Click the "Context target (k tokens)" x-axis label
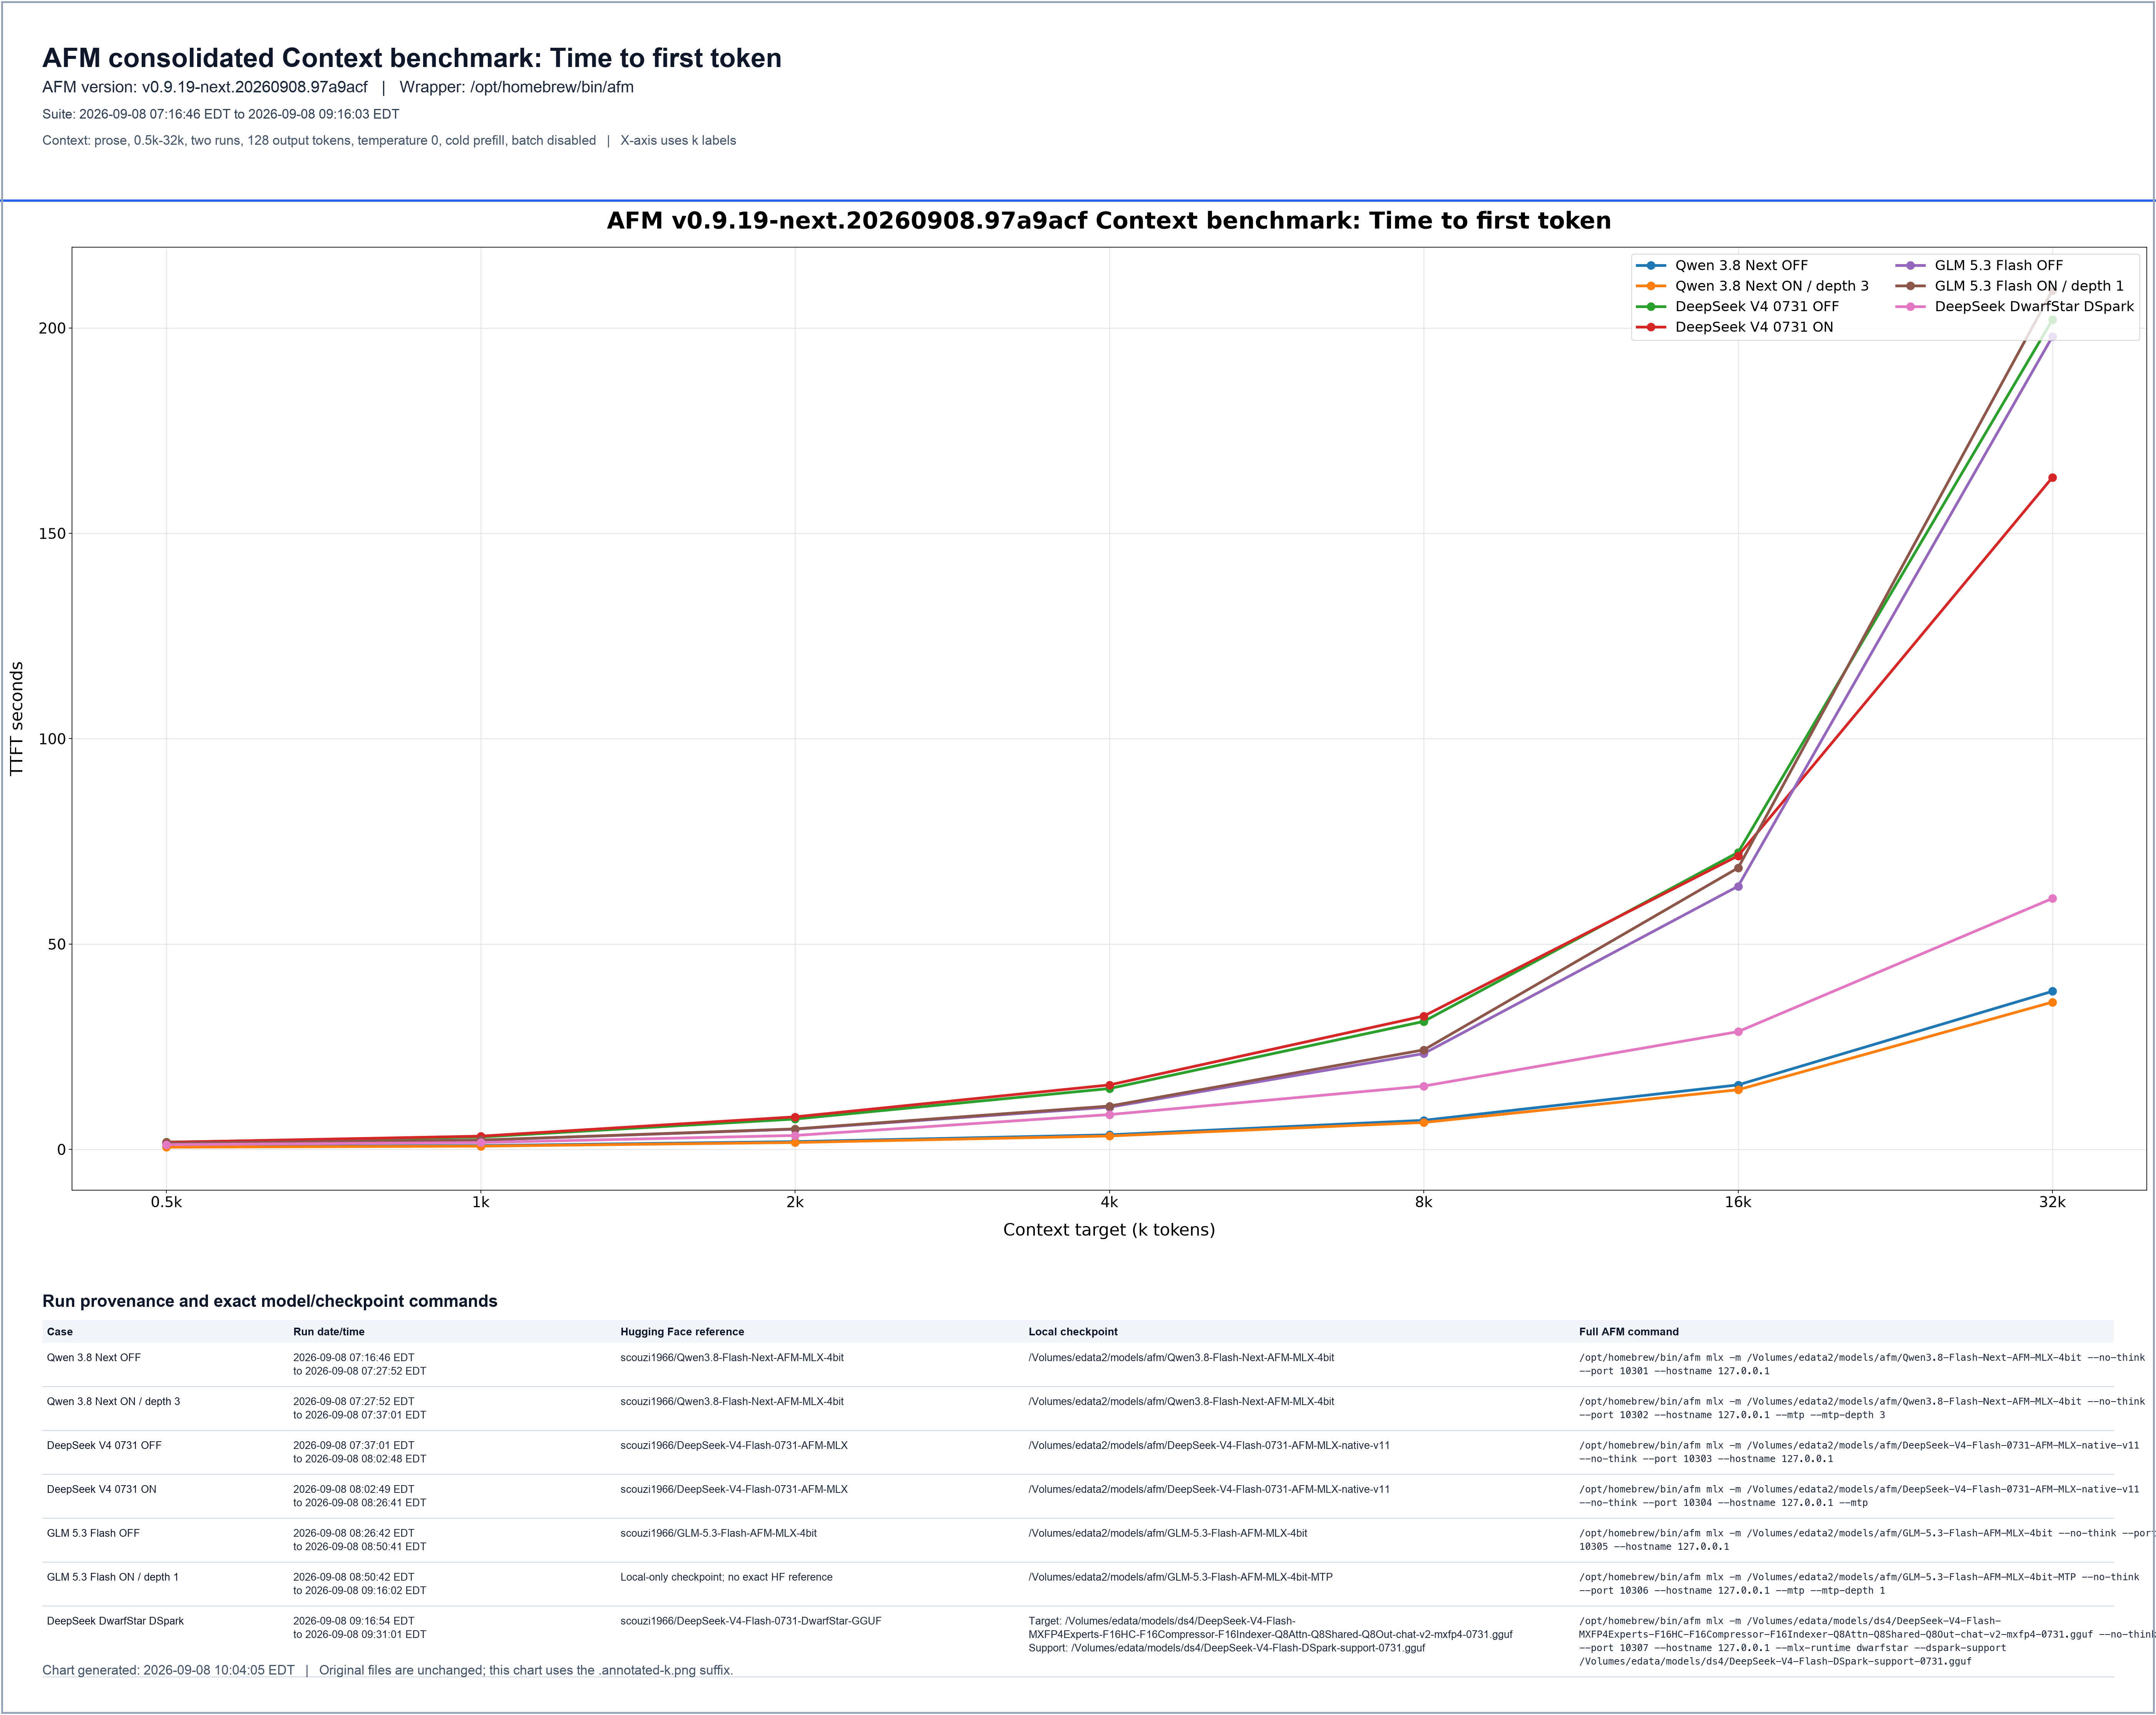 (x=1109, y=1230)
